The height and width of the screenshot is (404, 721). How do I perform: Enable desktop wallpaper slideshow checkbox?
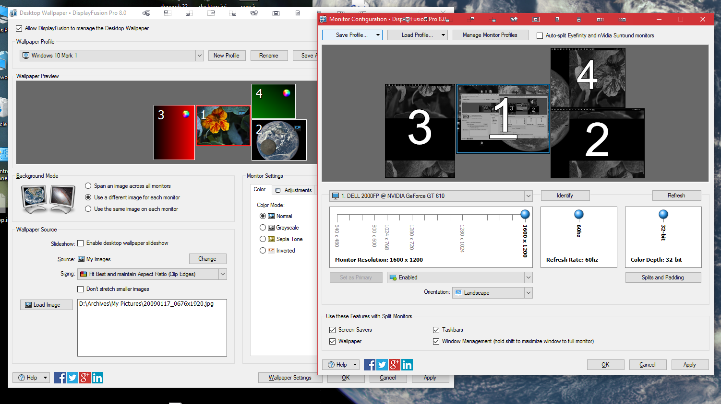tap(81, 243)
